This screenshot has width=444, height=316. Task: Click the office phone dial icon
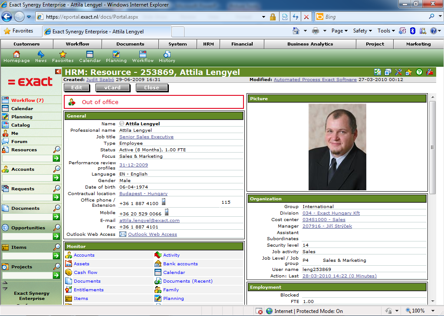[163, 202]
